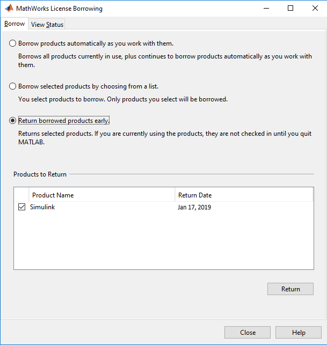327x345 pixels.
Task: Click the Jan 17, 2019 return date cell
Action: (x=194, y=207)
